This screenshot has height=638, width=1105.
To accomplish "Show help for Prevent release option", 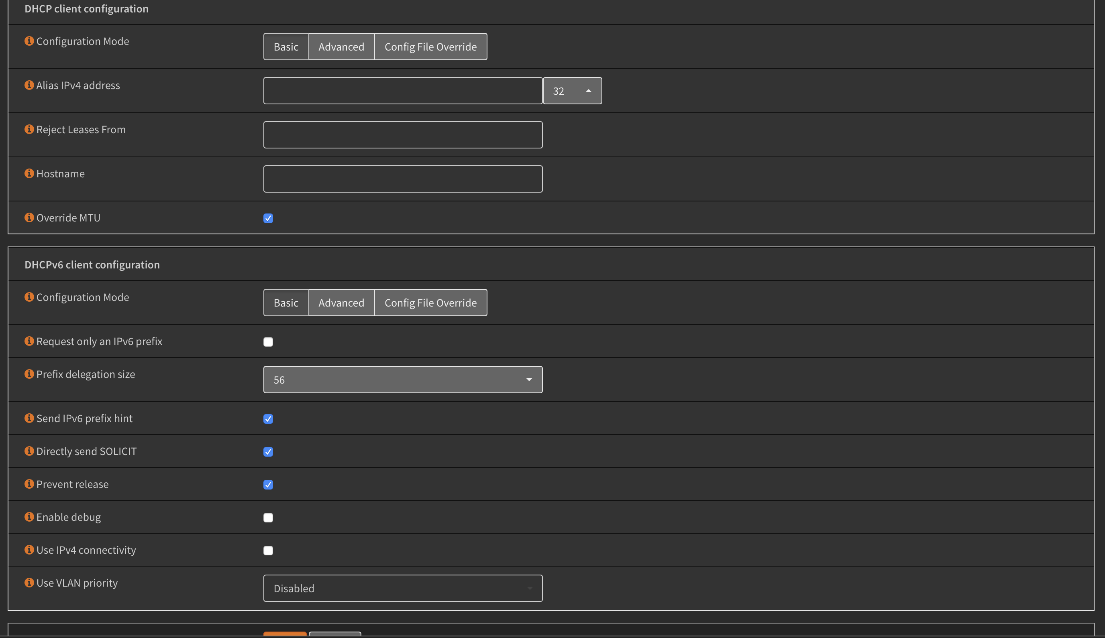I will tap(29, 484).
